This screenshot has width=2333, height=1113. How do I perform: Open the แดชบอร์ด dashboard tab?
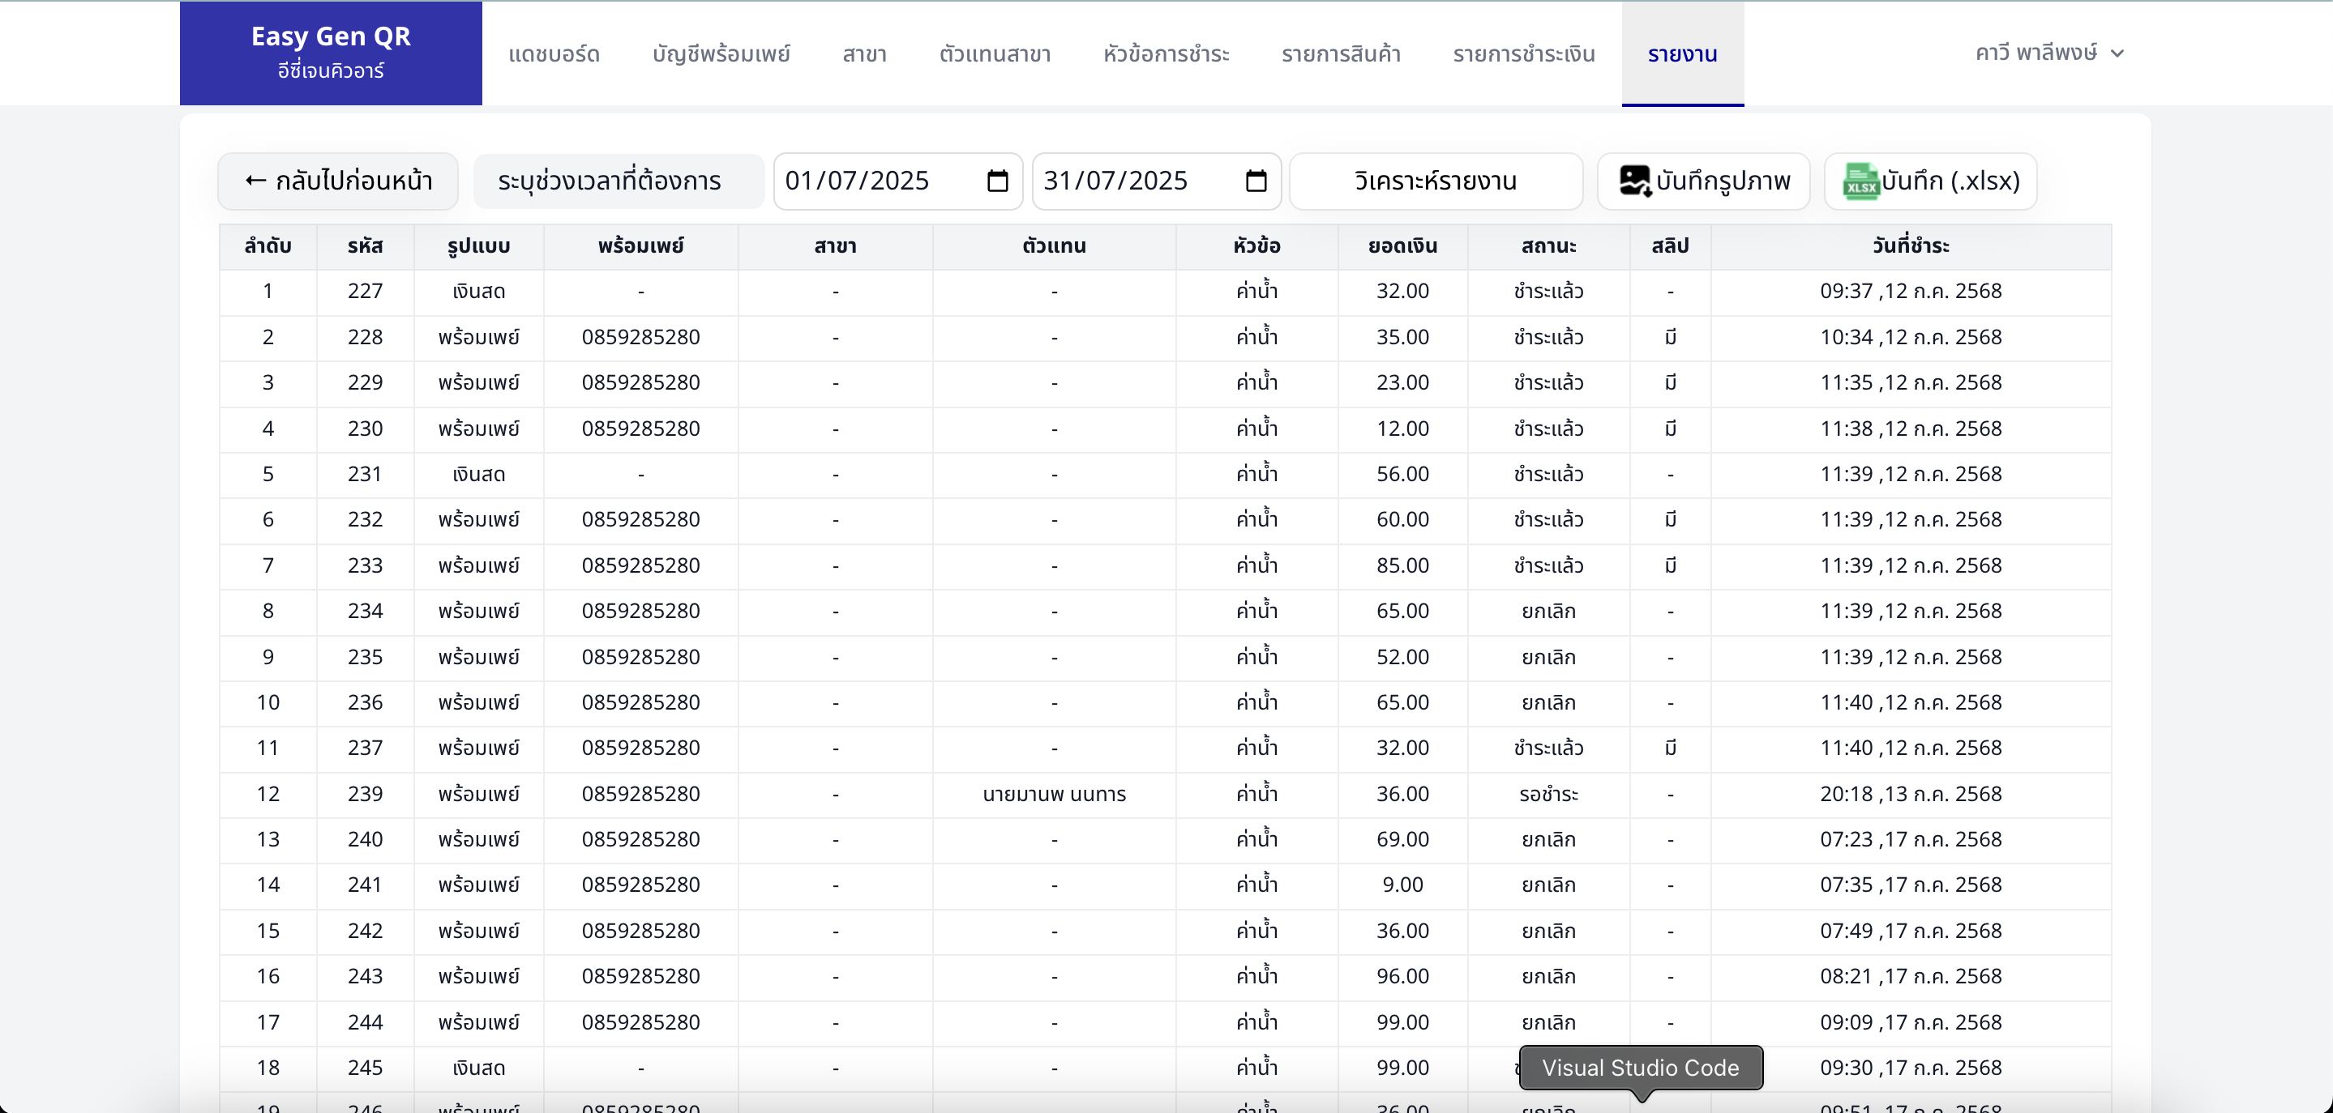[x=554, y=54]
